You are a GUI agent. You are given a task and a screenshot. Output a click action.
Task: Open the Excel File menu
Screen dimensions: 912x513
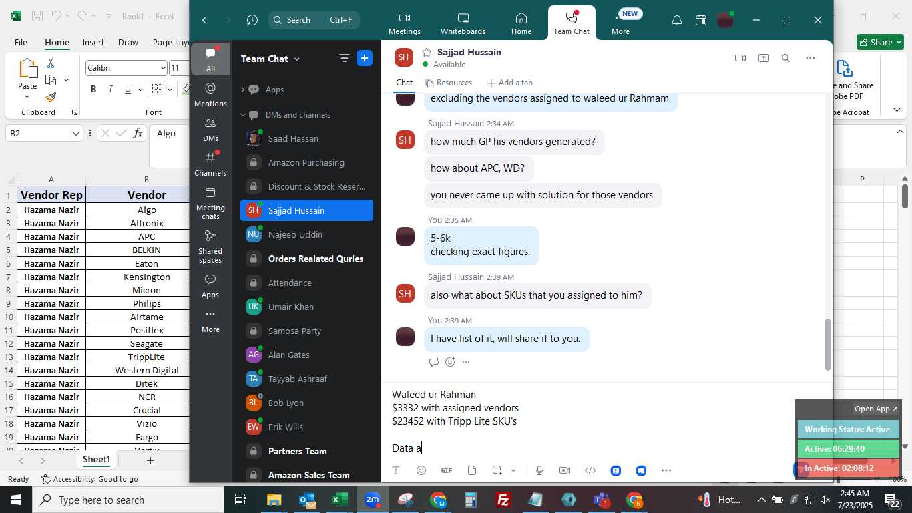(21, 42)
